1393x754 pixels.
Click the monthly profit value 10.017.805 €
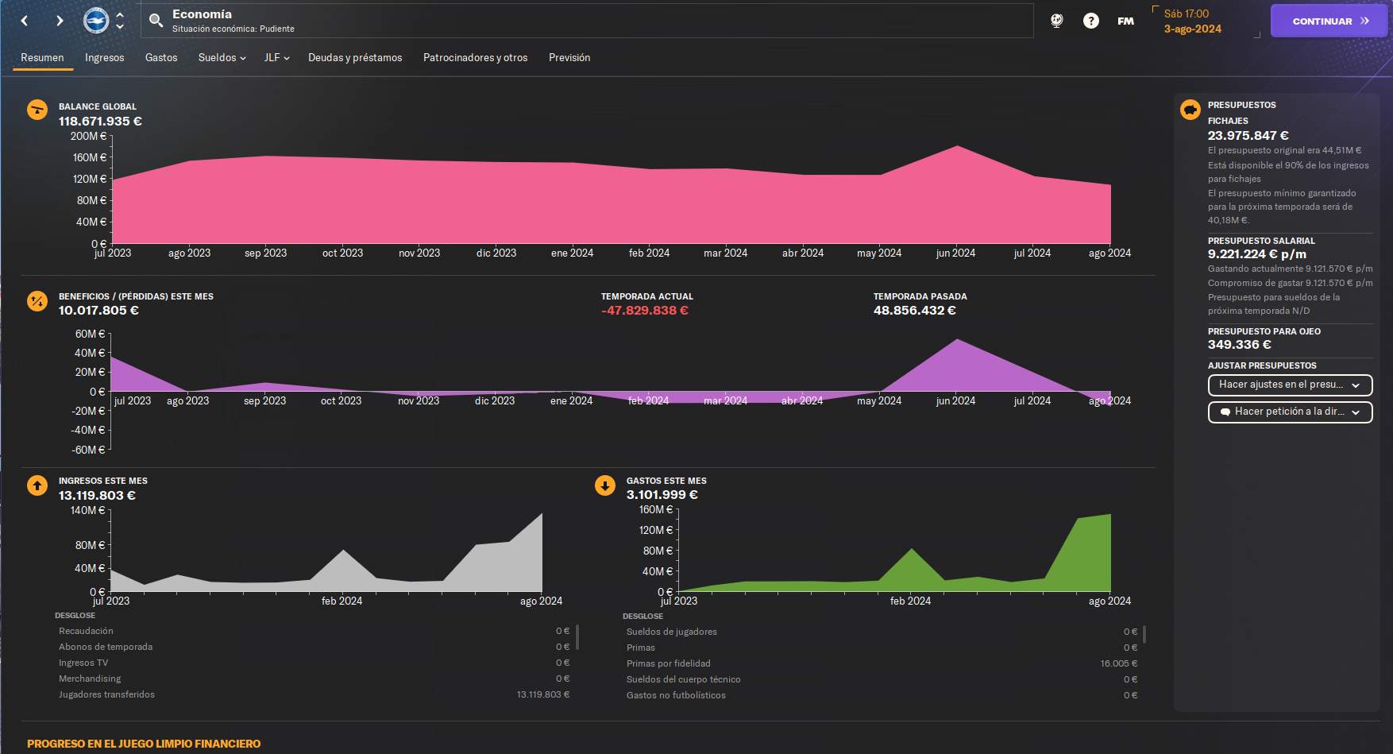(x=98, y=311)
